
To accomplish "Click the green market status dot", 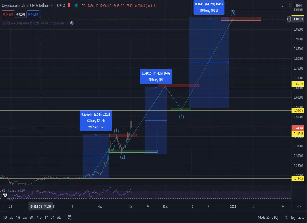I will [x=77, y=5].
